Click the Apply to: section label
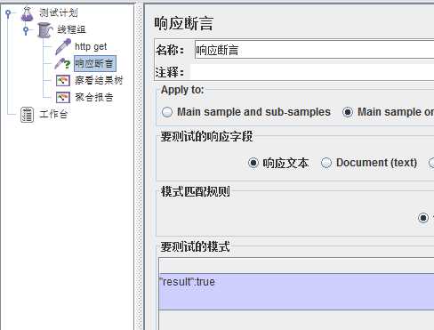 pyautogui.click(x=182, y=90)
